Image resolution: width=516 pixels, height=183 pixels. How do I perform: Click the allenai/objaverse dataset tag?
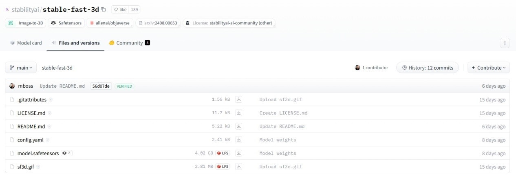[111, 23]
